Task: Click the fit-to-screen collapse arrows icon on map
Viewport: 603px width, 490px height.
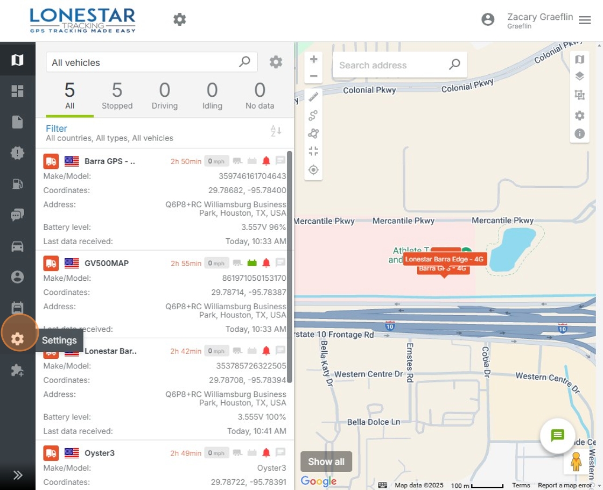Action: [313, 151]
